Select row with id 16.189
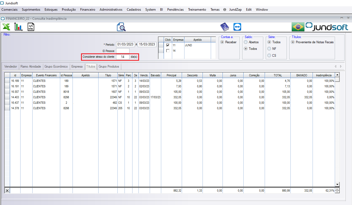 click(x=169, y=81)
